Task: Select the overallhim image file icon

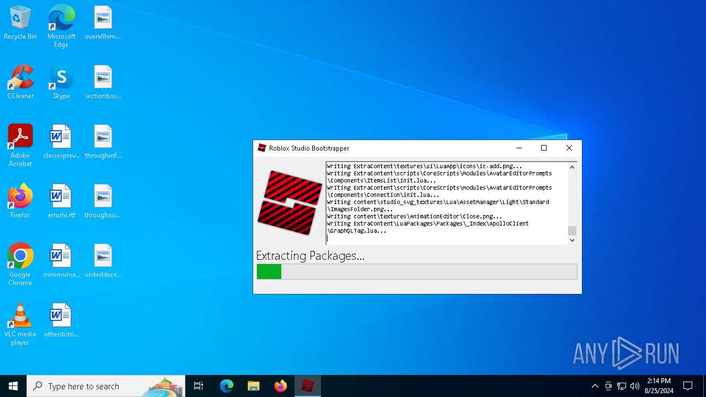Action: tap(103, 22)
